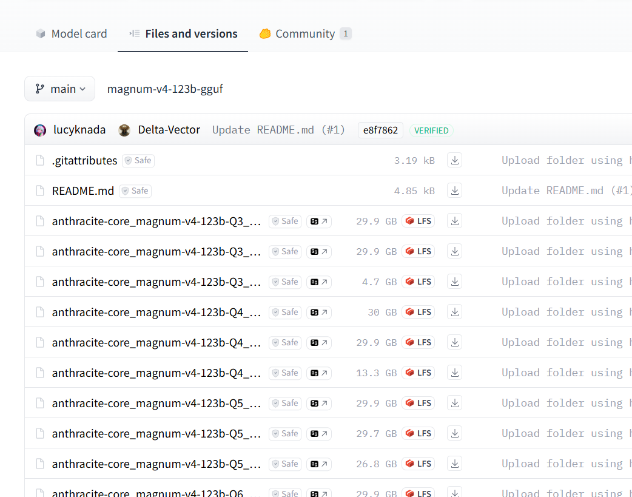The height and width of the screenshot is (497, 632).
Task: Visit lucyknada's profile link
Action: (79, 130)
